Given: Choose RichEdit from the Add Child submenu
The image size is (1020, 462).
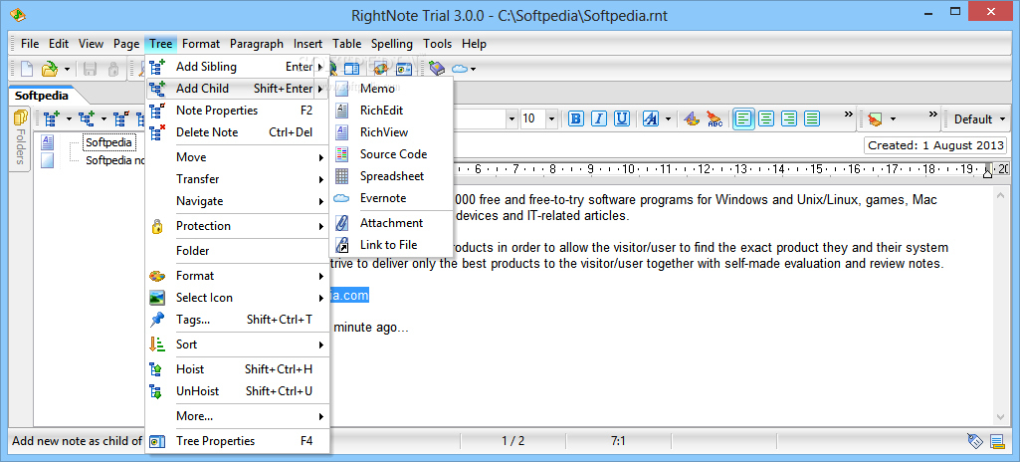Looking at the screenshot, I should click(x=391, y=111).
